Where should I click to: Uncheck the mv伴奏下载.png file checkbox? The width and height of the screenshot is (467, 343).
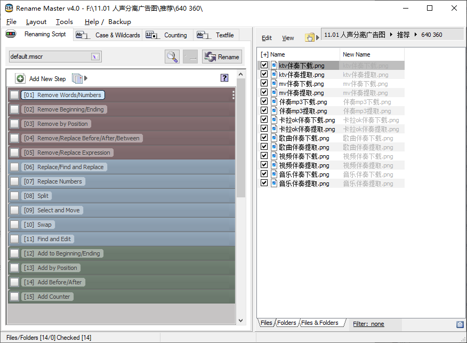(264, 84)
